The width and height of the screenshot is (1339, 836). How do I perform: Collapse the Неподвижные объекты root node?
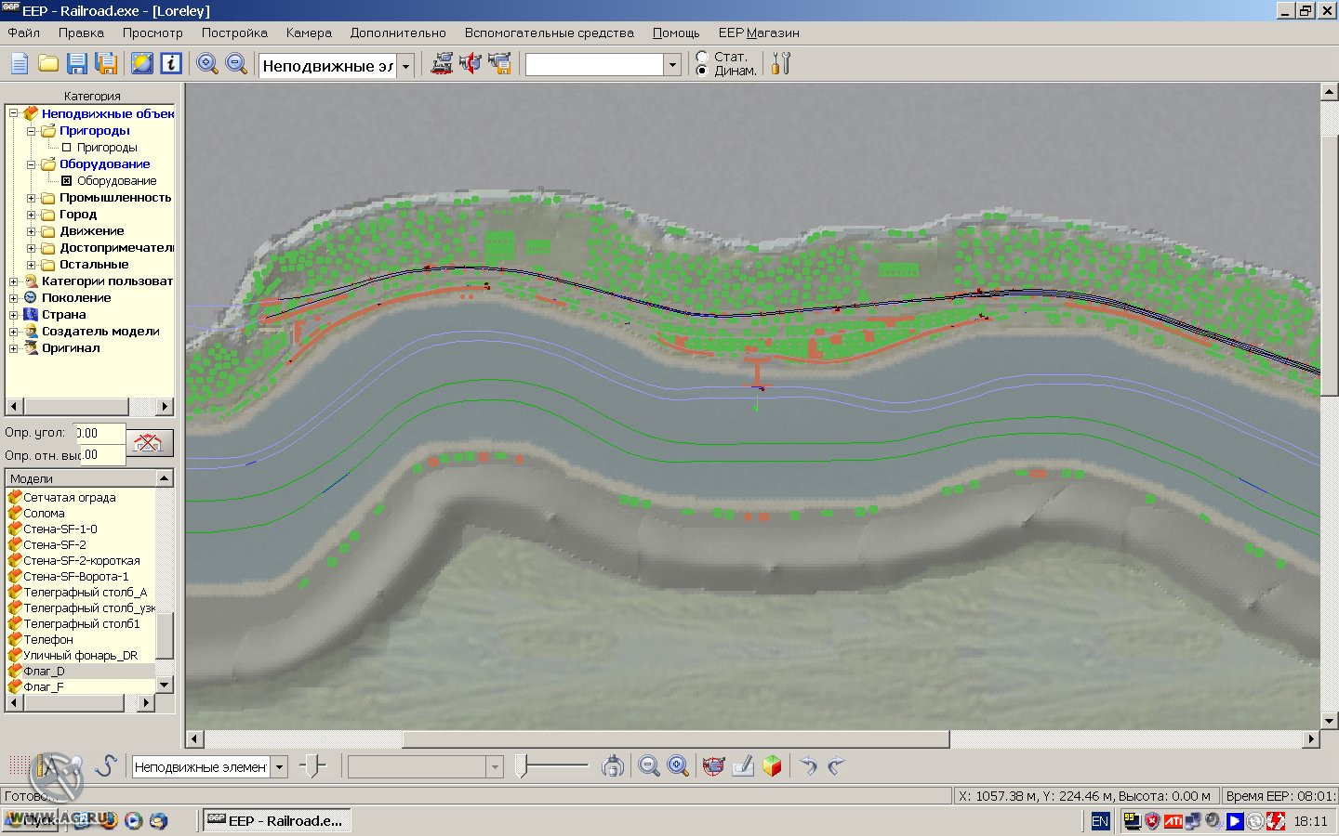(13, 113)
